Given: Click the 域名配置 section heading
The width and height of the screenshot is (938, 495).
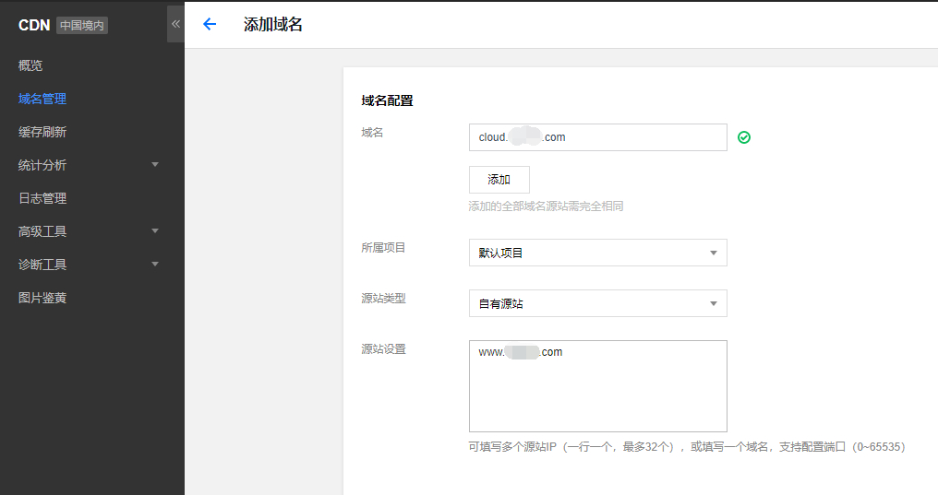Looking at the screenshot, I should point(387,100).
